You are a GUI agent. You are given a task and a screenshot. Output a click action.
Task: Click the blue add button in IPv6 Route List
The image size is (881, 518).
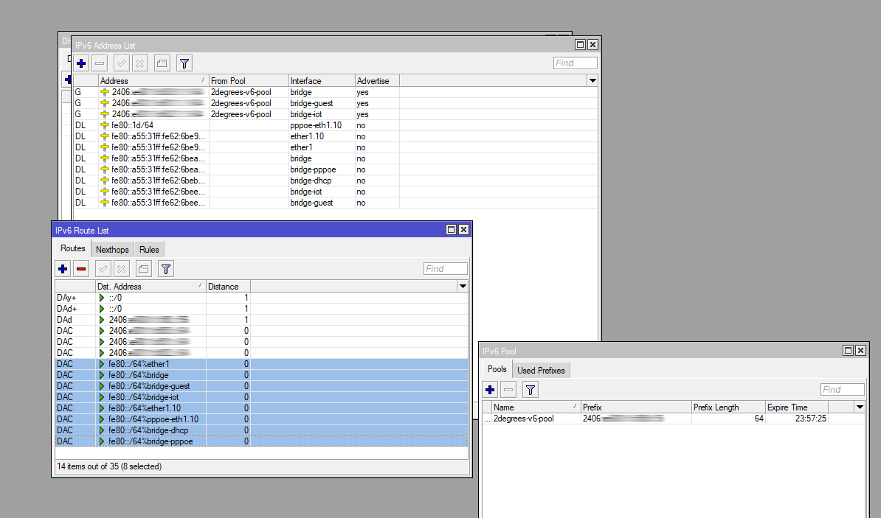coord(63,269)
